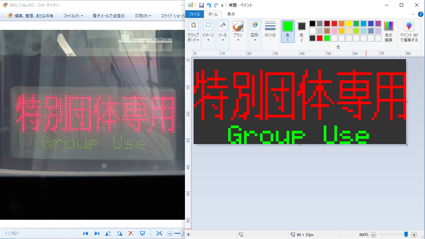Select the Color 2 background button
425x239 pixels.
[301, 32]
